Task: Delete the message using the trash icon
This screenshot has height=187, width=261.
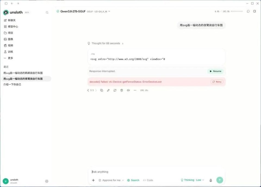Action: [122, 90]
